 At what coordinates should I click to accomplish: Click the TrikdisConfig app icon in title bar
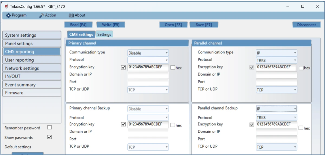point(6,6)
